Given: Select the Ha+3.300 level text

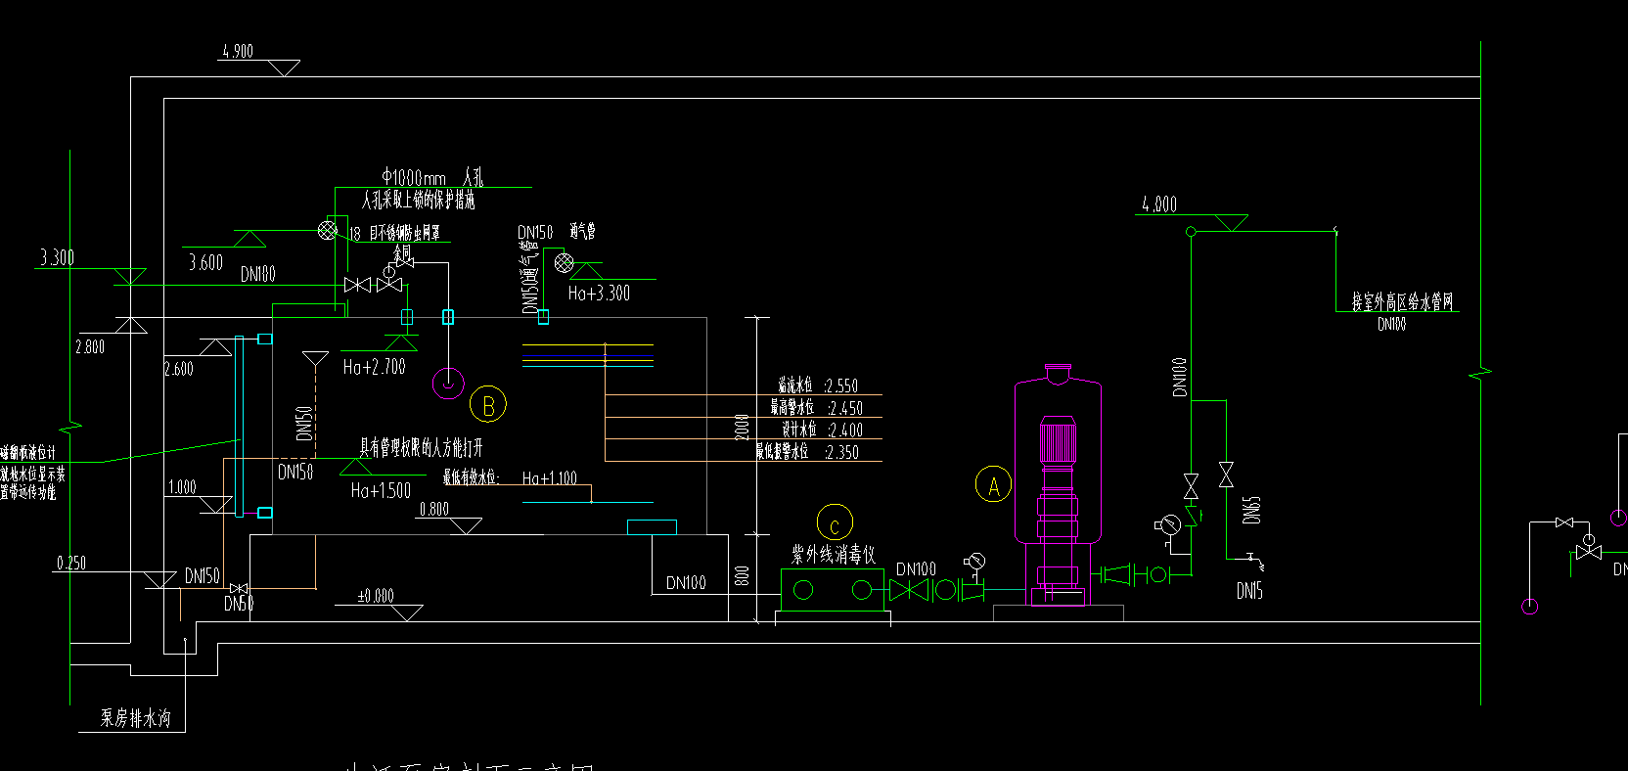Looking at the screenshot, I should click(x=599, y=293).
